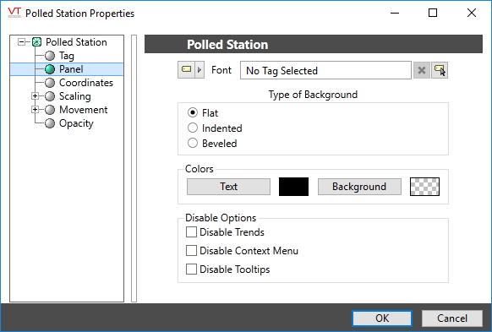Expand the Scaling tree node
The height and width of the screenshot is (332, 492).
click(x=36, y=96)
